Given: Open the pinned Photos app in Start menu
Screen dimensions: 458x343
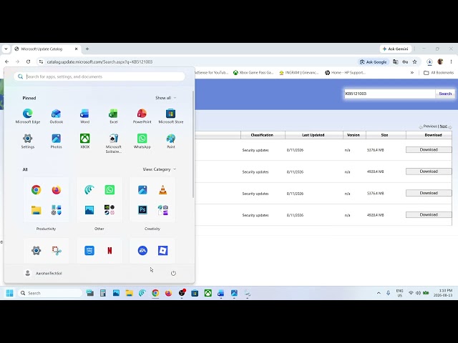Looking at the screenshot, I should click(x=56, y=141).
